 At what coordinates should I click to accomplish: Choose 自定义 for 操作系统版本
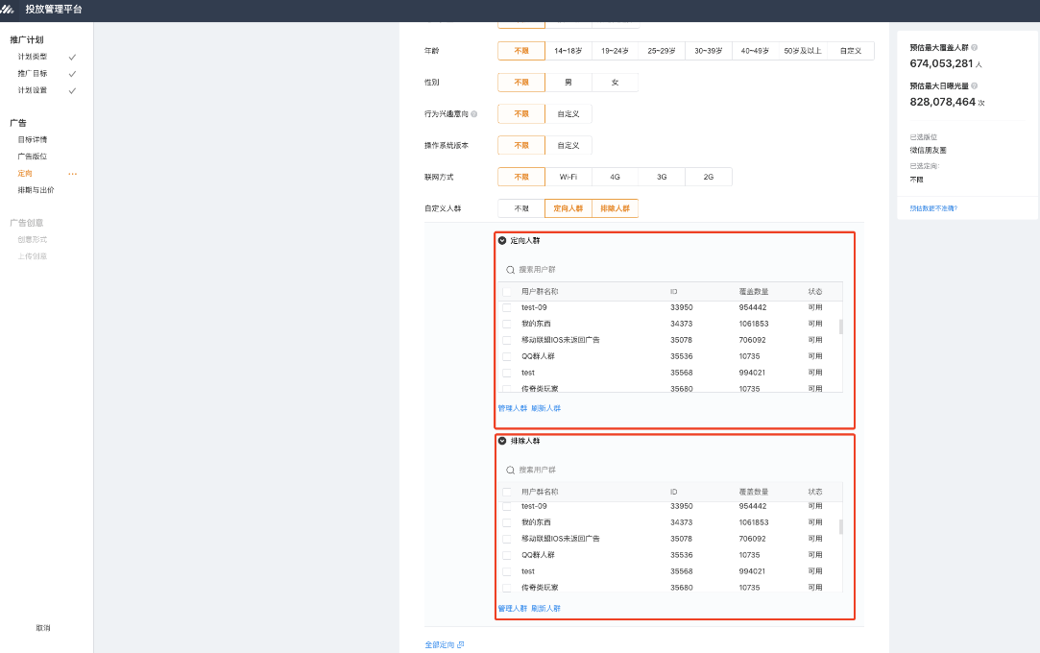[x=568, y=145]
